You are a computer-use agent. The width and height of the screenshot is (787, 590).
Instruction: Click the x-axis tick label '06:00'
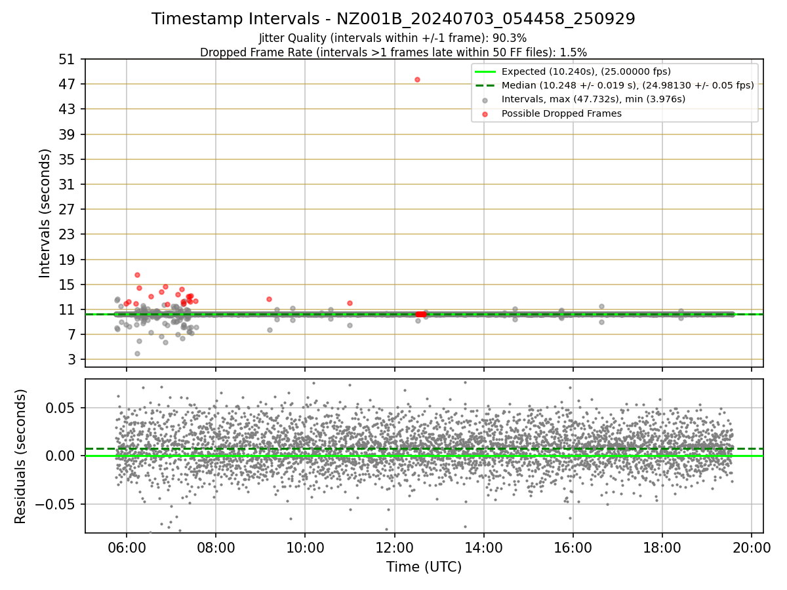click(127, 547)
